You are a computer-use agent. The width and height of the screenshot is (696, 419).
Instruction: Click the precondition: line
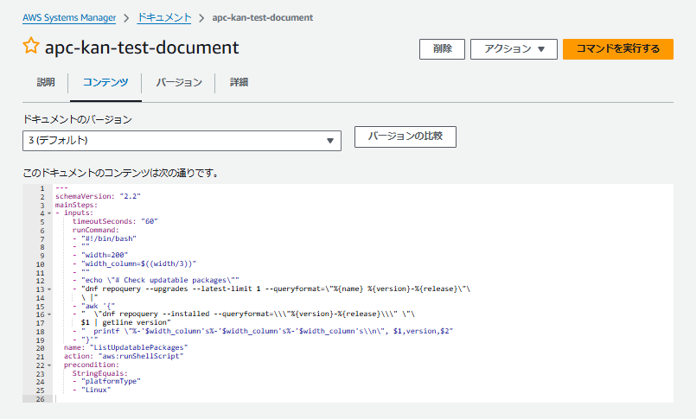[92, 365]
